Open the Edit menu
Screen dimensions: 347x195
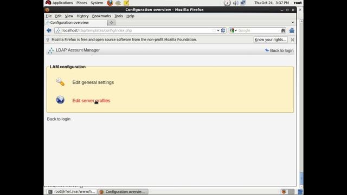(x=58, y=16)
